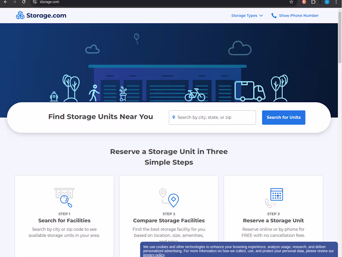
Task: Click the golf bag illustration
Action: 123,94
